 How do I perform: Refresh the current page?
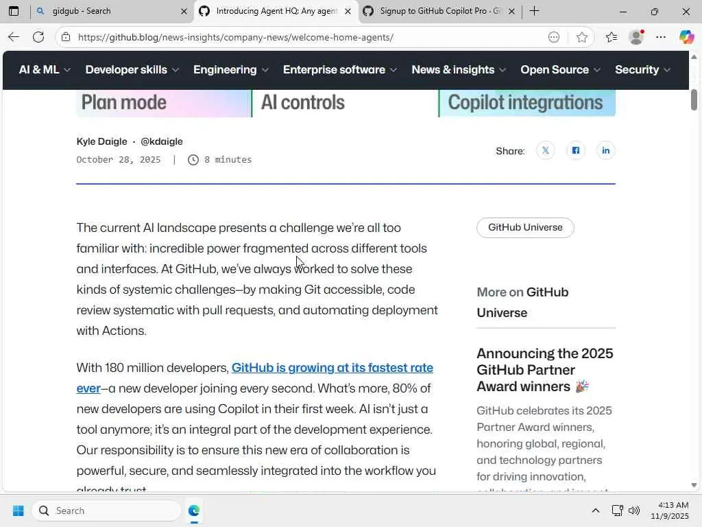pyautogui.click(x=38, y=37)
